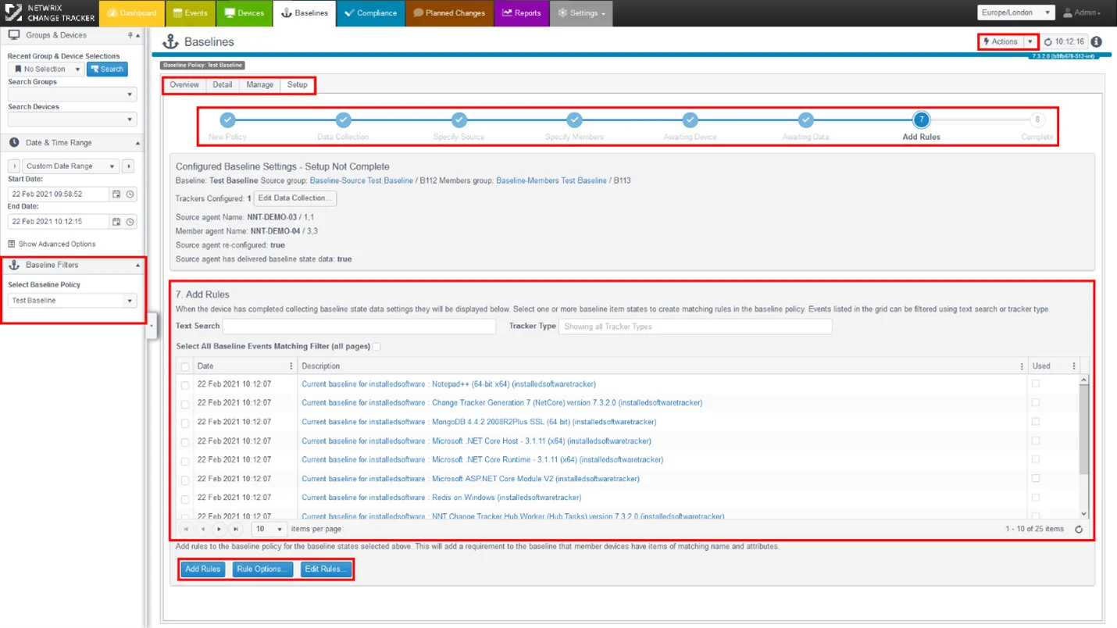The image size is (1117, 628).
Task: Open the End Date clock time picker
Action: point(130,222)
